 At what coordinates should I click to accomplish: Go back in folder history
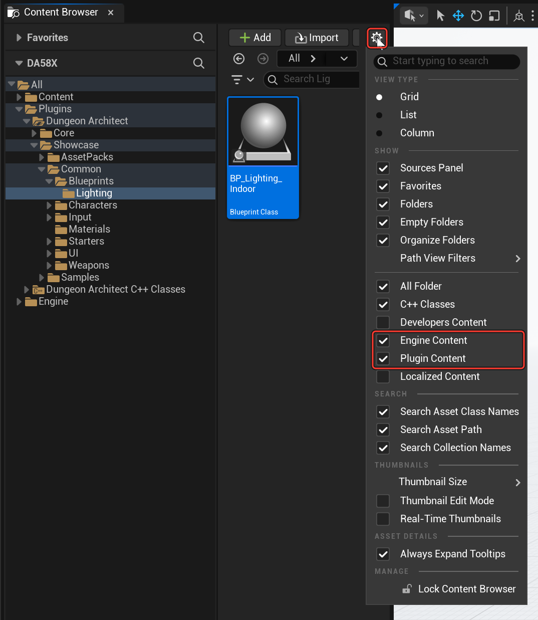(239, 59)
